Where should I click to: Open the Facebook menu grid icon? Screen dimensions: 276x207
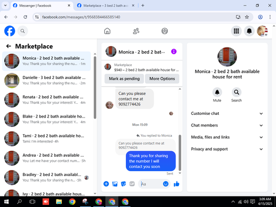point(236,31)
